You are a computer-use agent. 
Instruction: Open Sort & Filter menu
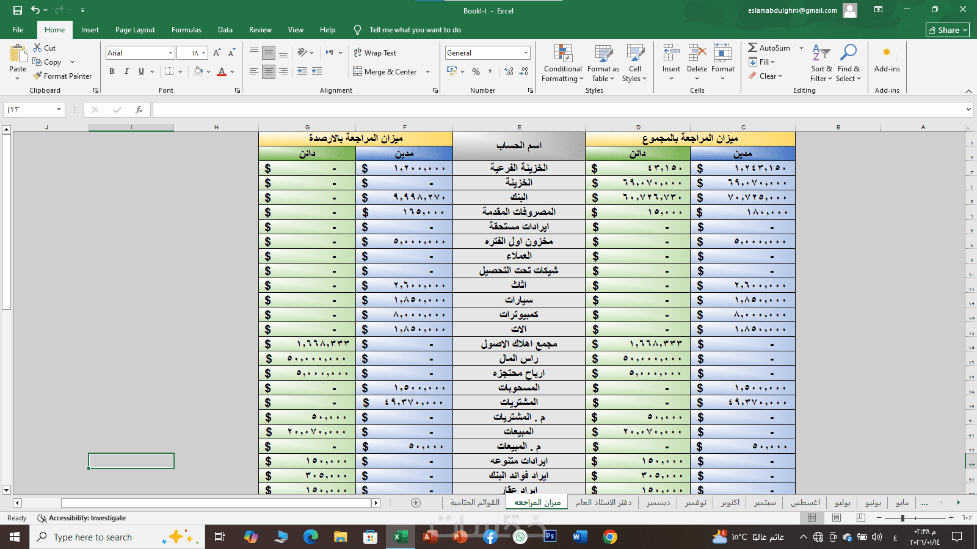(x=821, y=63)
